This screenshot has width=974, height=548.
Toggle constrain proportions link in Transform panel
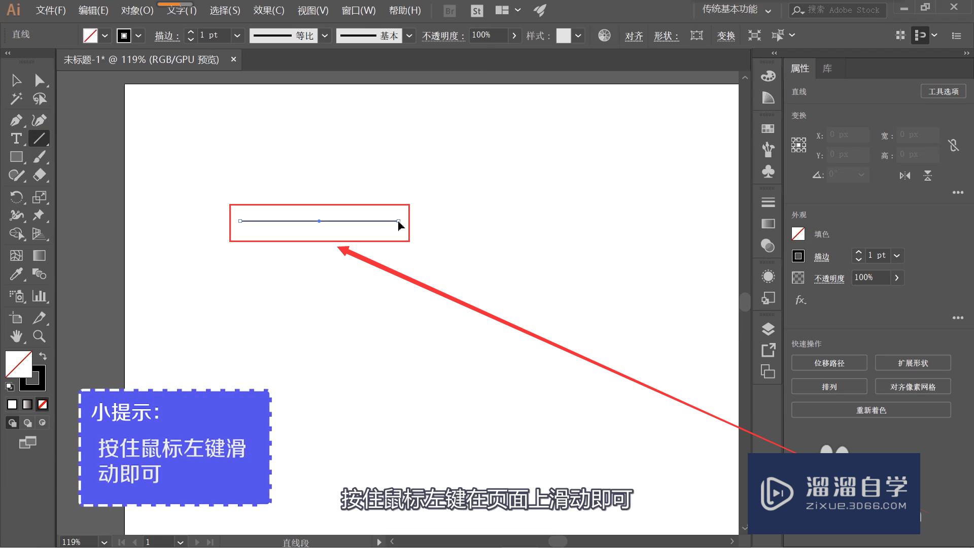954,145
